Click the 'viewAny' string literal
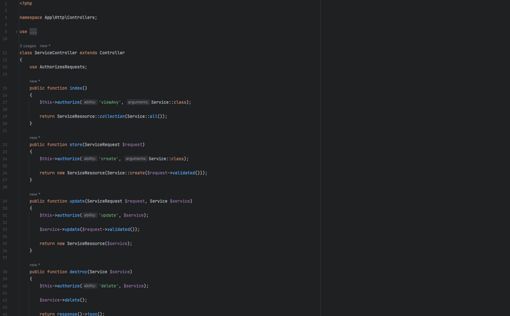510x316 pixels. (x=110, y=102)
